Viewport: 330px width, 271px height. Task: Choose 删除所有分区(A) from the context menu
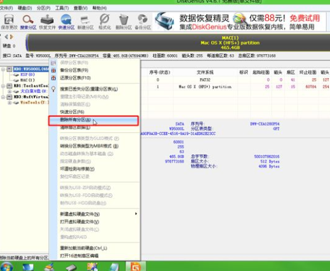click(93, 120)
